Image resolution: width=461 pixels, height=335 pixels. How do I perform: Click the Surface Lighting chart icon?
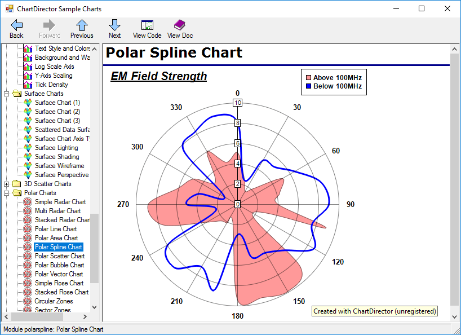click(28, 147)
